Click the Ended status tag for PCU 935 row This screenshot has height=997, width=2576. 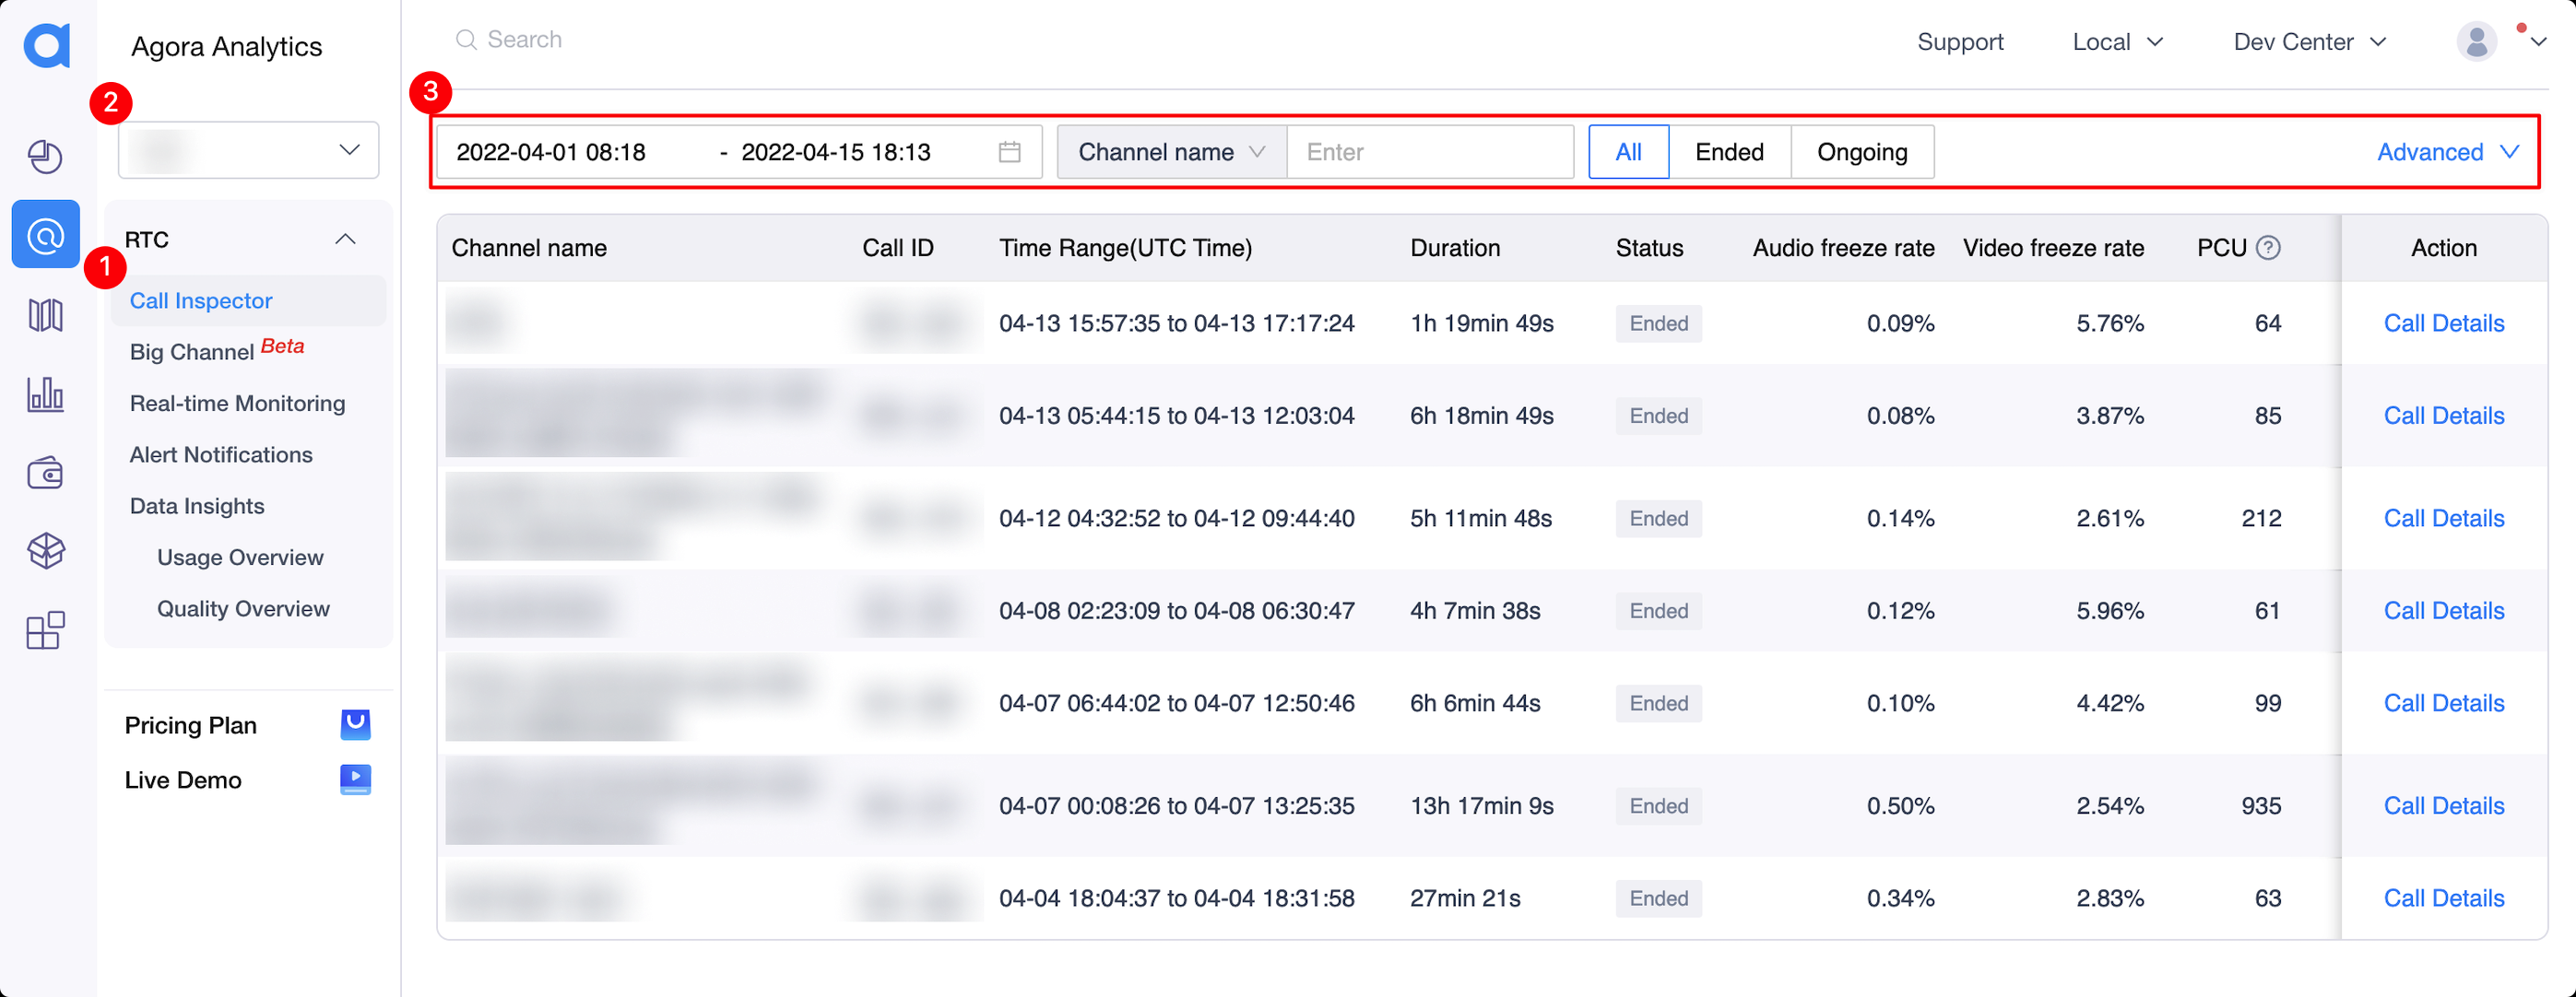[x=1658, y=806]
